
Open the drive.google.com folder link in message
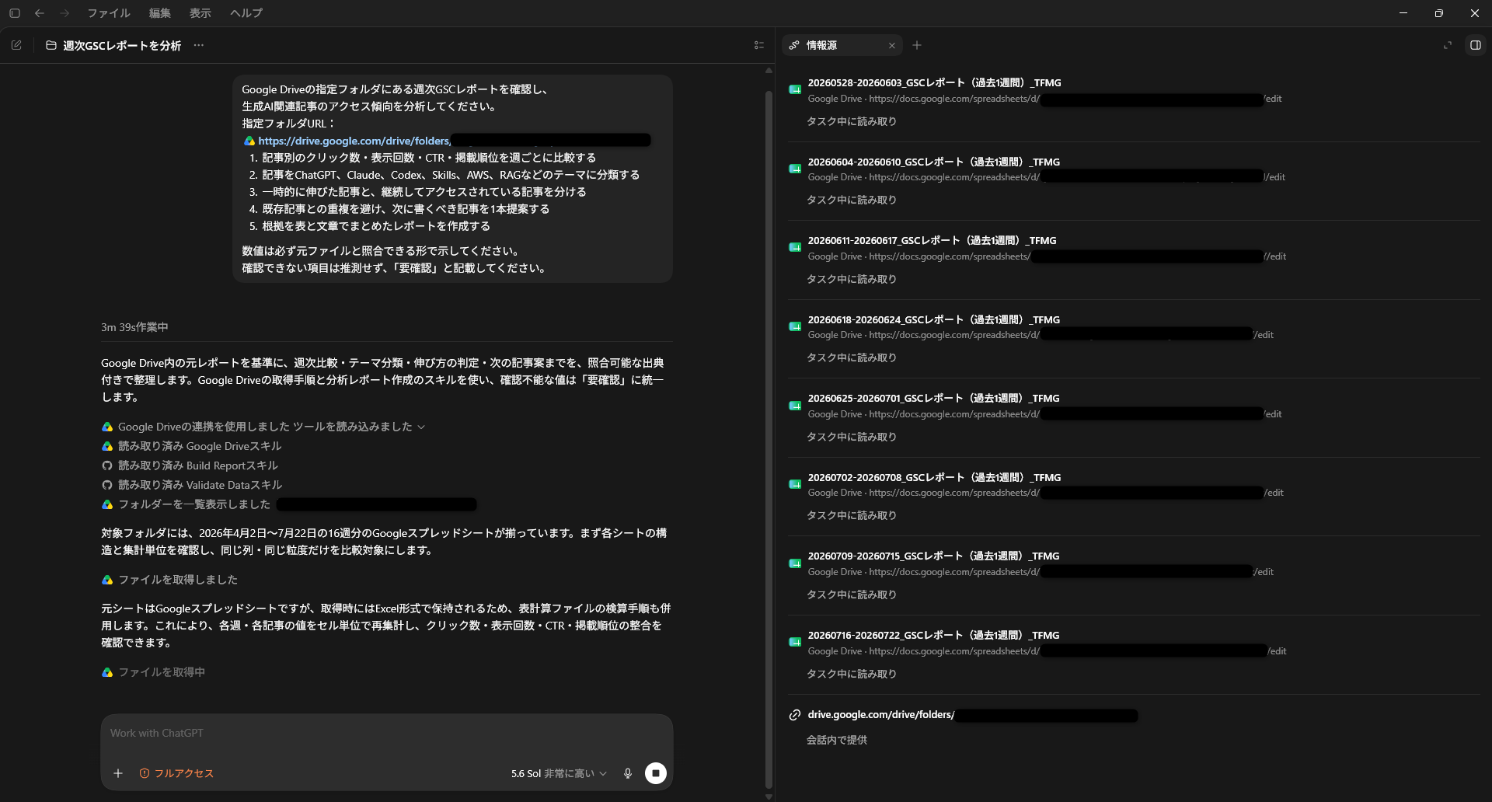coord(354,141)
